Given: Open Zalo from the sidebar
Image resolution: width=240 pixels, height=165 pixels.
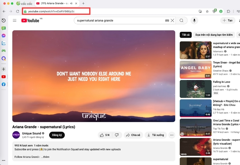Looking at the screenshot, I should click(x=4, y=43).
